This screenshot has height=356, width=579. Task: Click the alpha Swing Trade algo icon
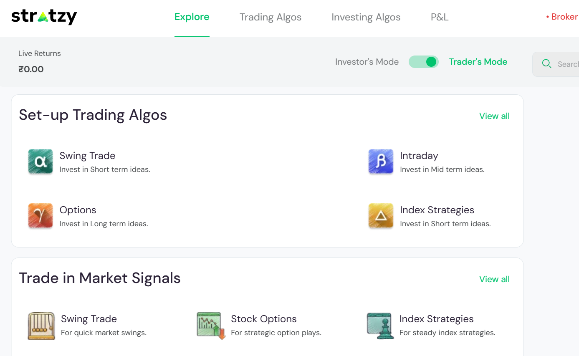[40, 162]
